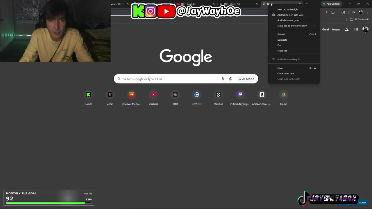372x209 pixels.
Task: Open the Games shortcut tile
Action: tap(88, 98)
